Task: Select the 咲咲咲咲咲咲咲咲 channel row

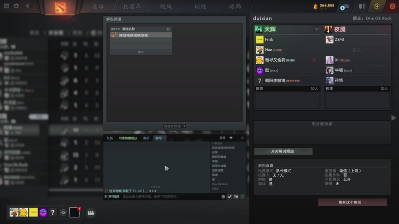Action: coord(141,35)
